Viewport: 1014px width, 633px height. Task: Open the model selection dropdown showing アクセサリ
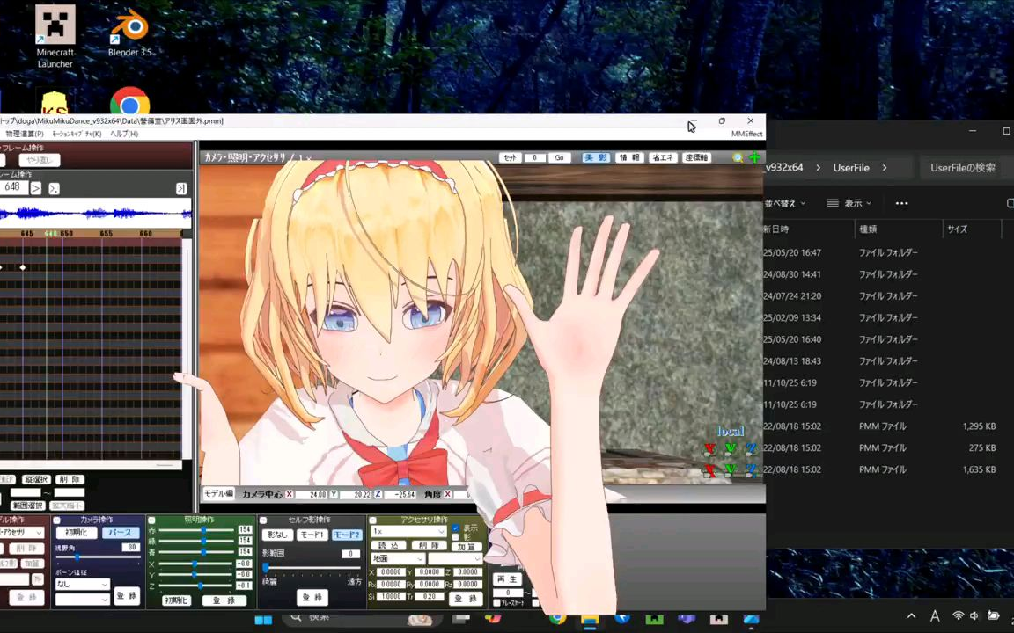pos(21,532)
